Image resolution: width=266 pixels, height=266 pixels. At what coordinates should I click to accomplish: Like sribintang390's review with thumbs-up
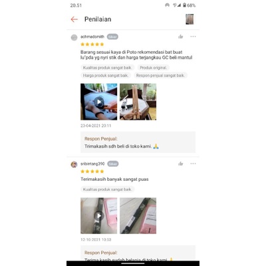181,164
